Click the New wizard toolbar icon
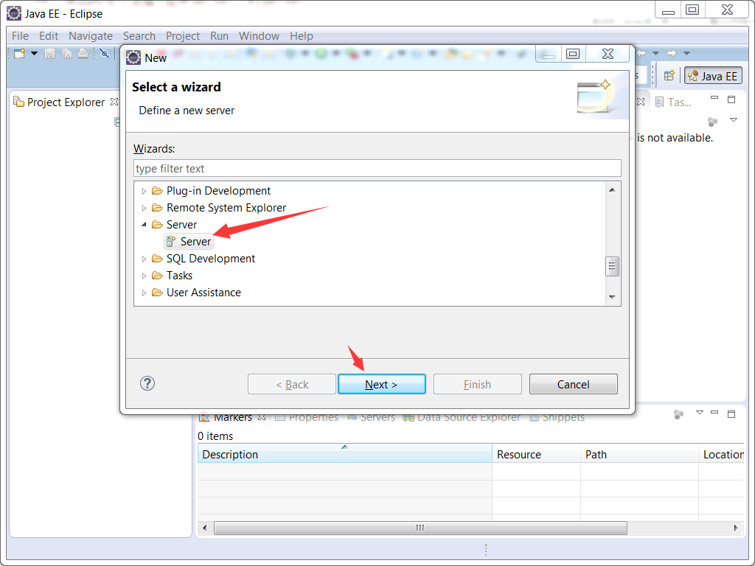The width and height of the screenshot is (755, 566). pyautogui.click(x=19, y=53)
